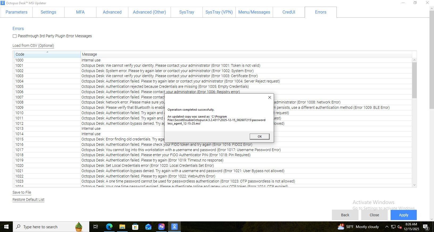Close the success dialog with X
The image size is (434, 232).
coord(269,97)
